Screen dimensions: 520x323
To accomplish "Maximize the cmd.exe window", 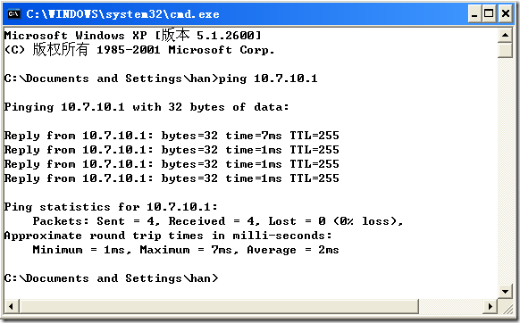I will (x=489, y=14).
